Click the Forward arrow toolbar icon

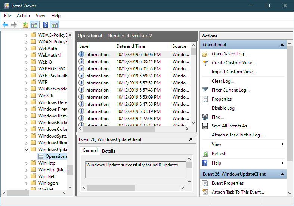(x=14, y=25)
